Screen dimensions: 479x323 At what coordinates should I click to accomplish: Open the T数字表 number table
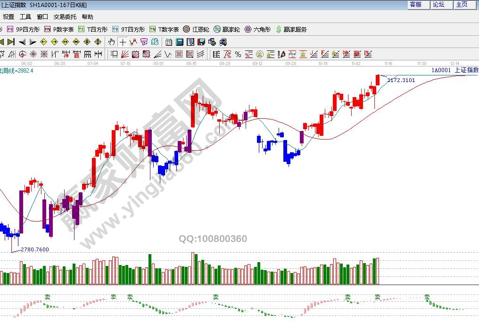tap(164, 29)
